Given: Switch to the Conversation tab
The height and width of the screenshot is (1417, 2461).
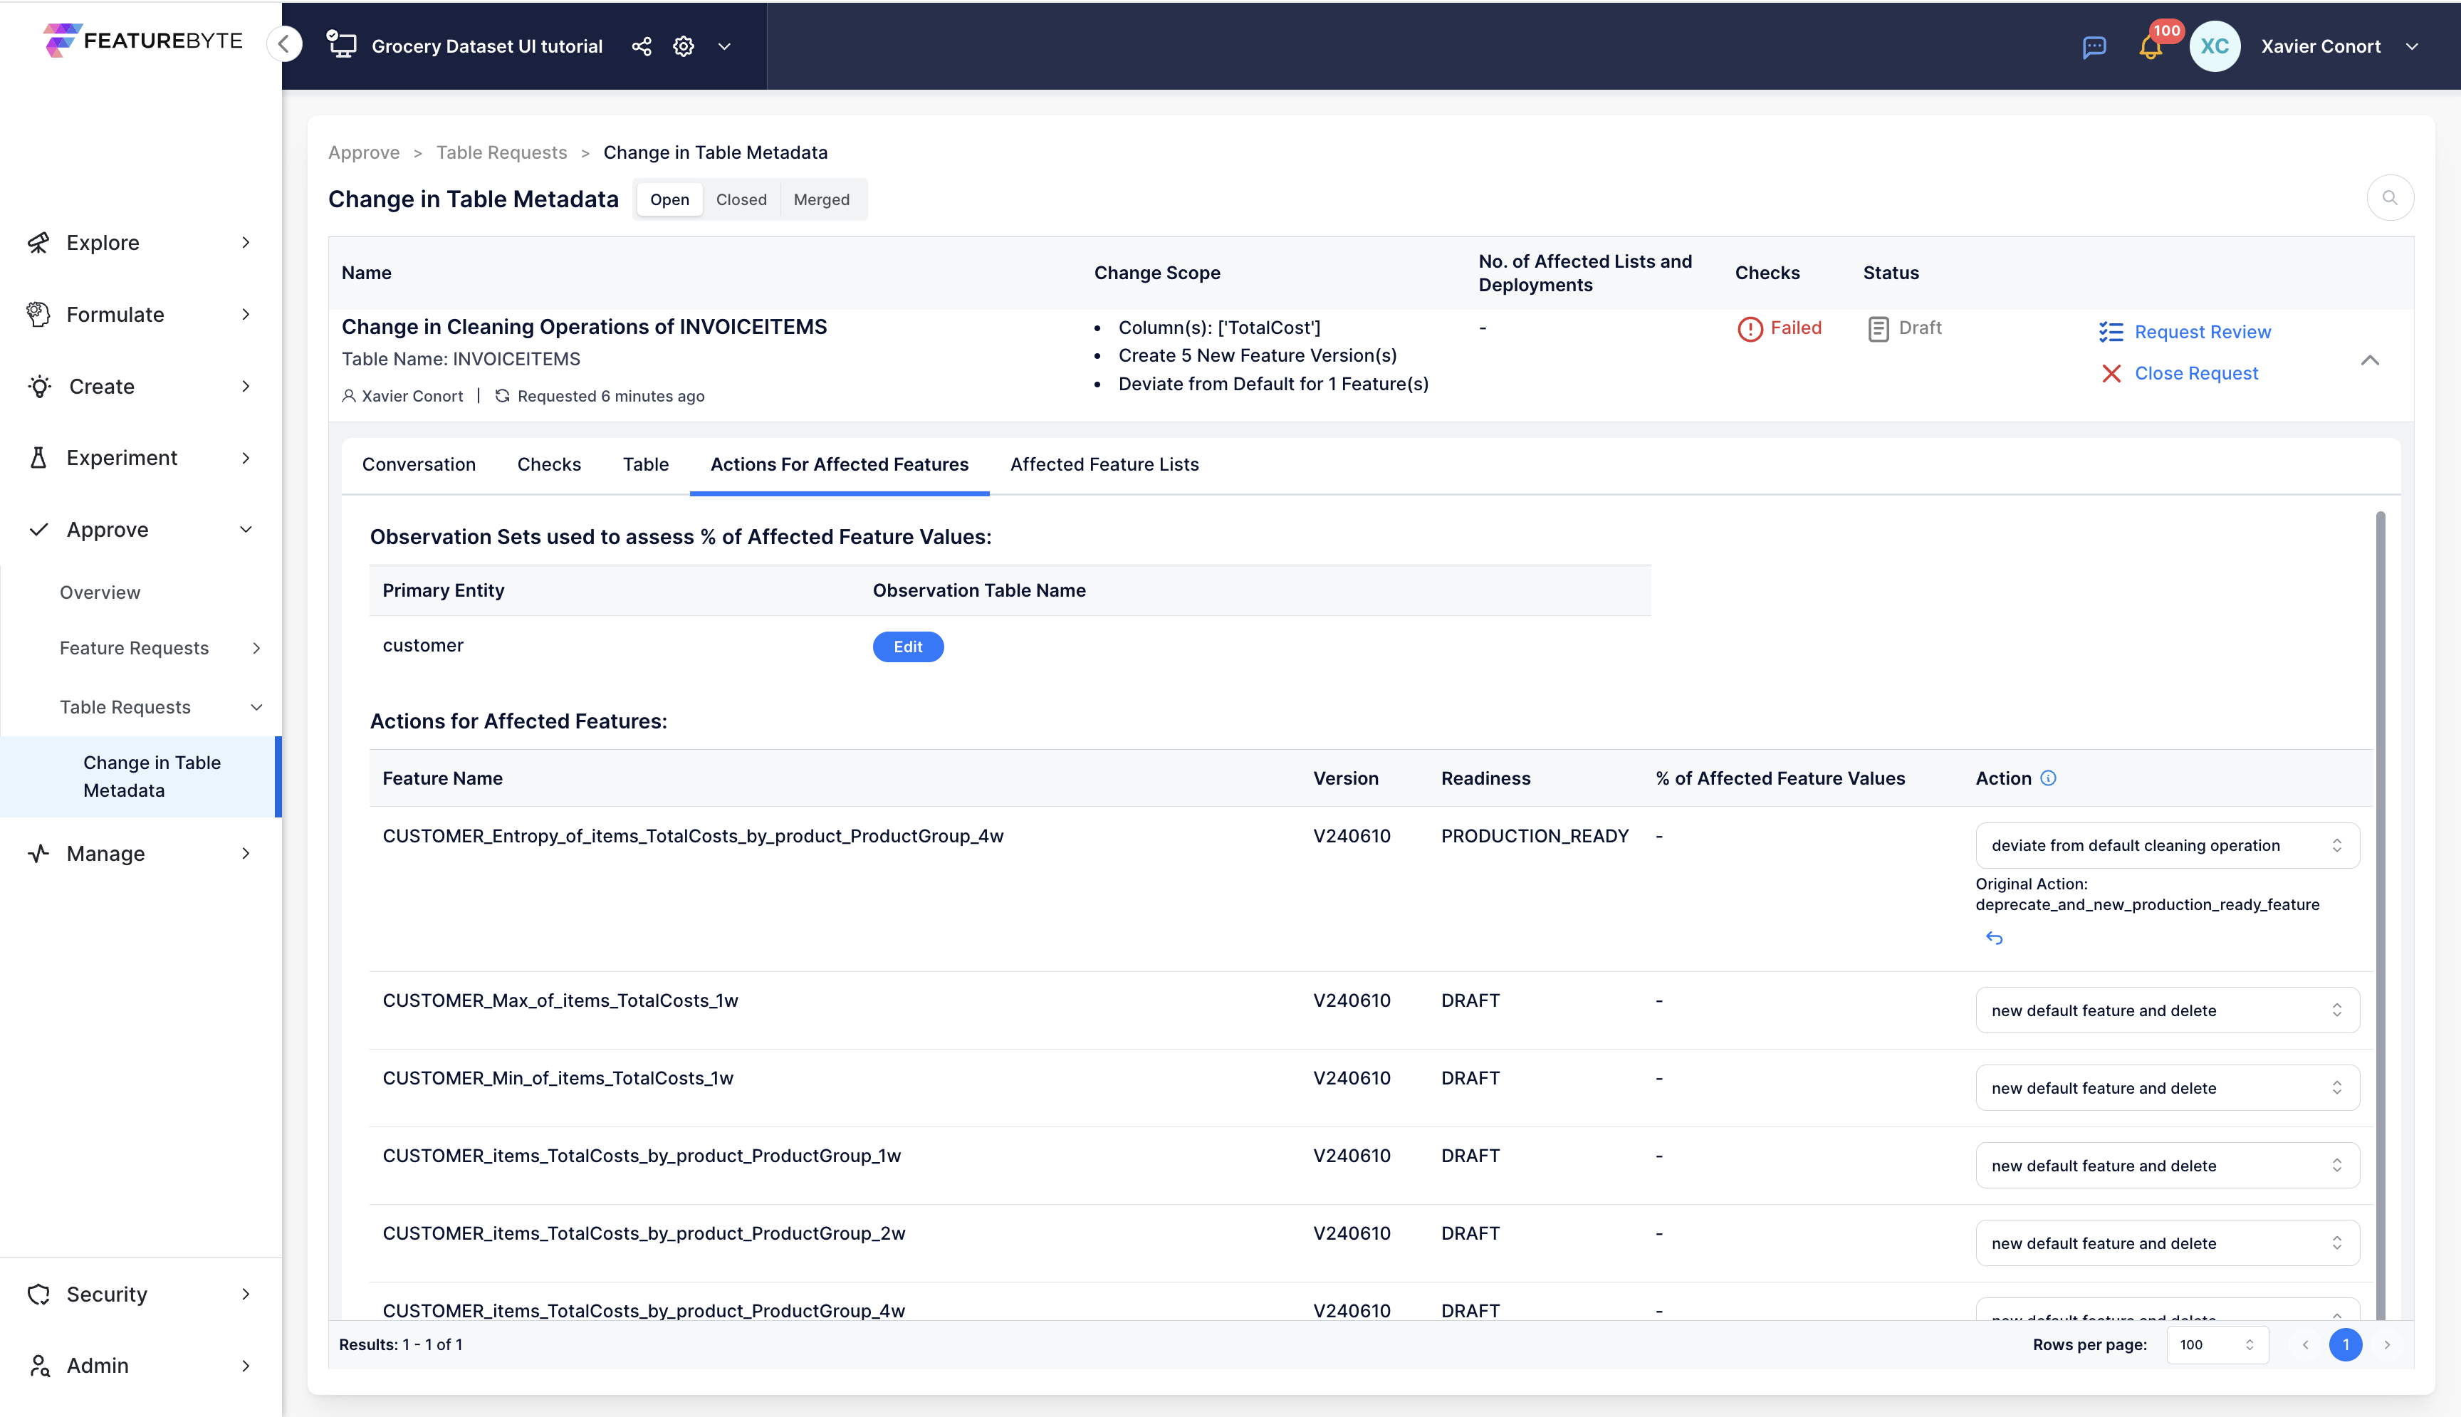Looking at the screenshot, I should pyautogui.click(x=419, y=464).
